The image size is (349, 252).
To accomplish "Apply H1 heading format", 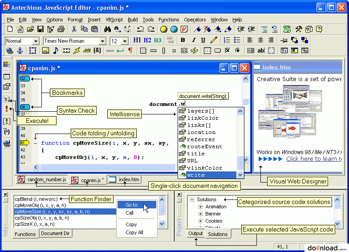I will point(137,40).
